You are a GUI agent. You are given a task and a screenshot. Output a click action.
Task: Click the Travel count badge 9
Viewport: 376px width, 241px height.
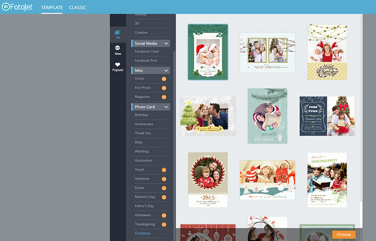[x=164, y=170]
